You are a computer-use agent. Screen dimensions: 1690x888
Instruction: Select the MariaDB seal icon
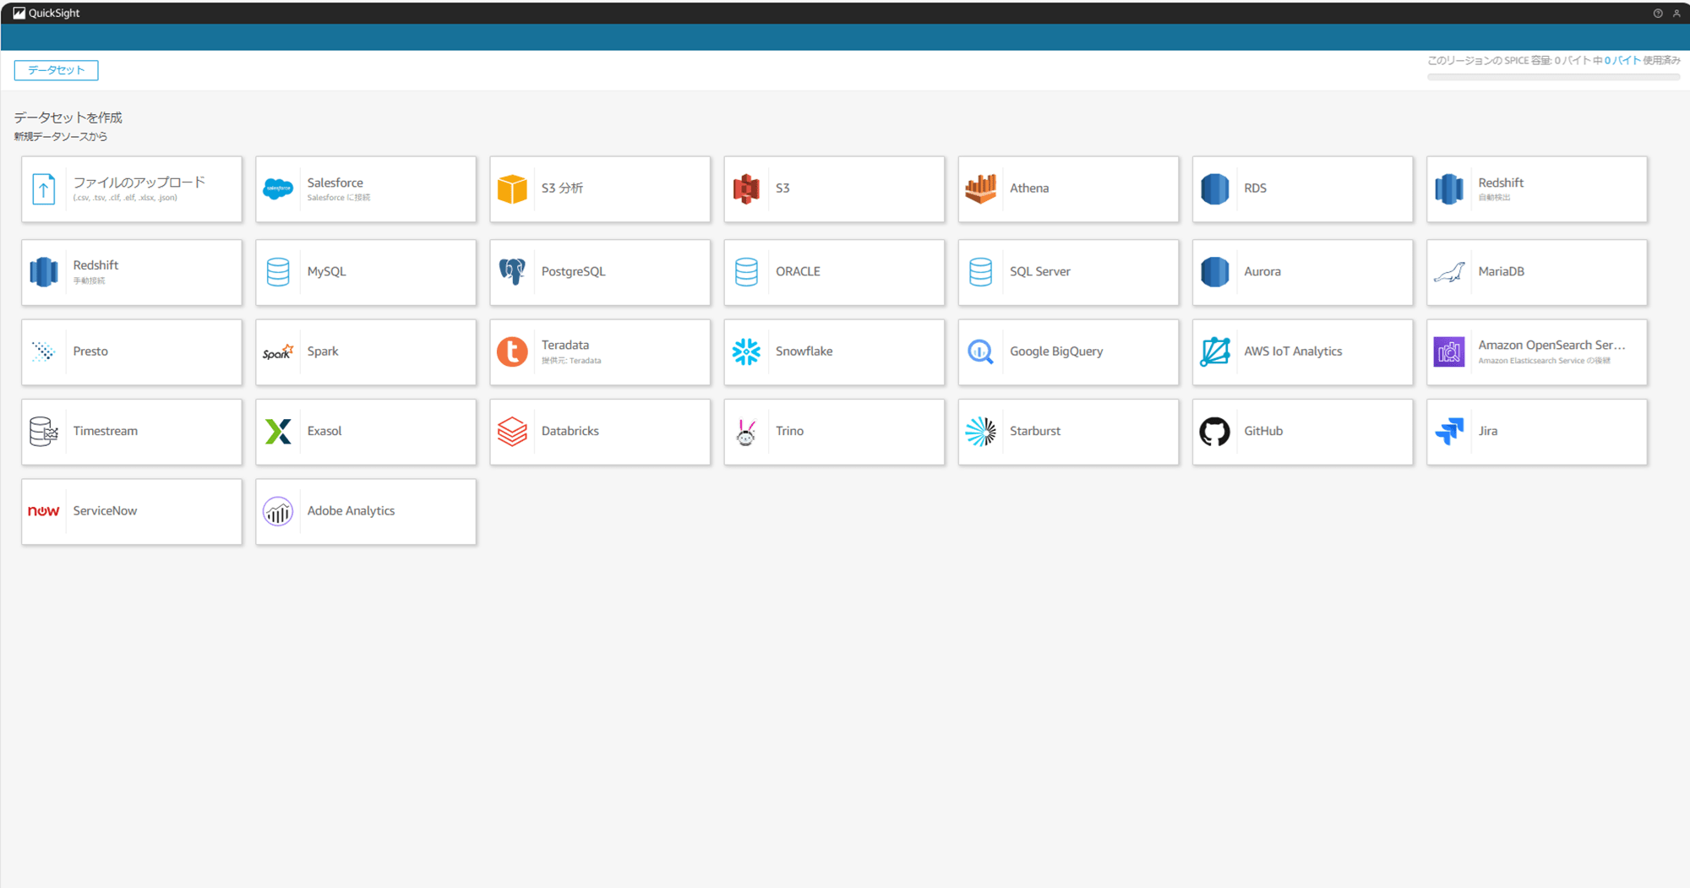[1448, 272]
